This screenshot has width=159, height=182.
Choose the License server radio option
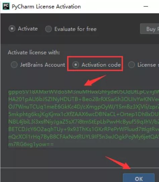coord(131,65)
